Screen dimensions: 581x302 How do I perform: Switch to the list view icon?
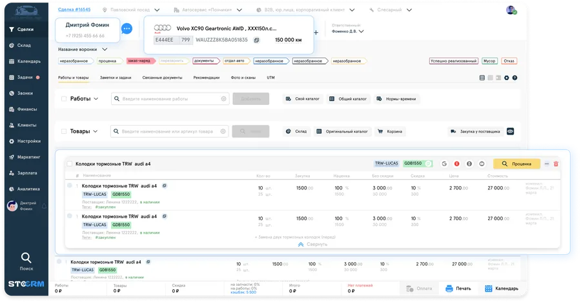click(x=482, y=78)
